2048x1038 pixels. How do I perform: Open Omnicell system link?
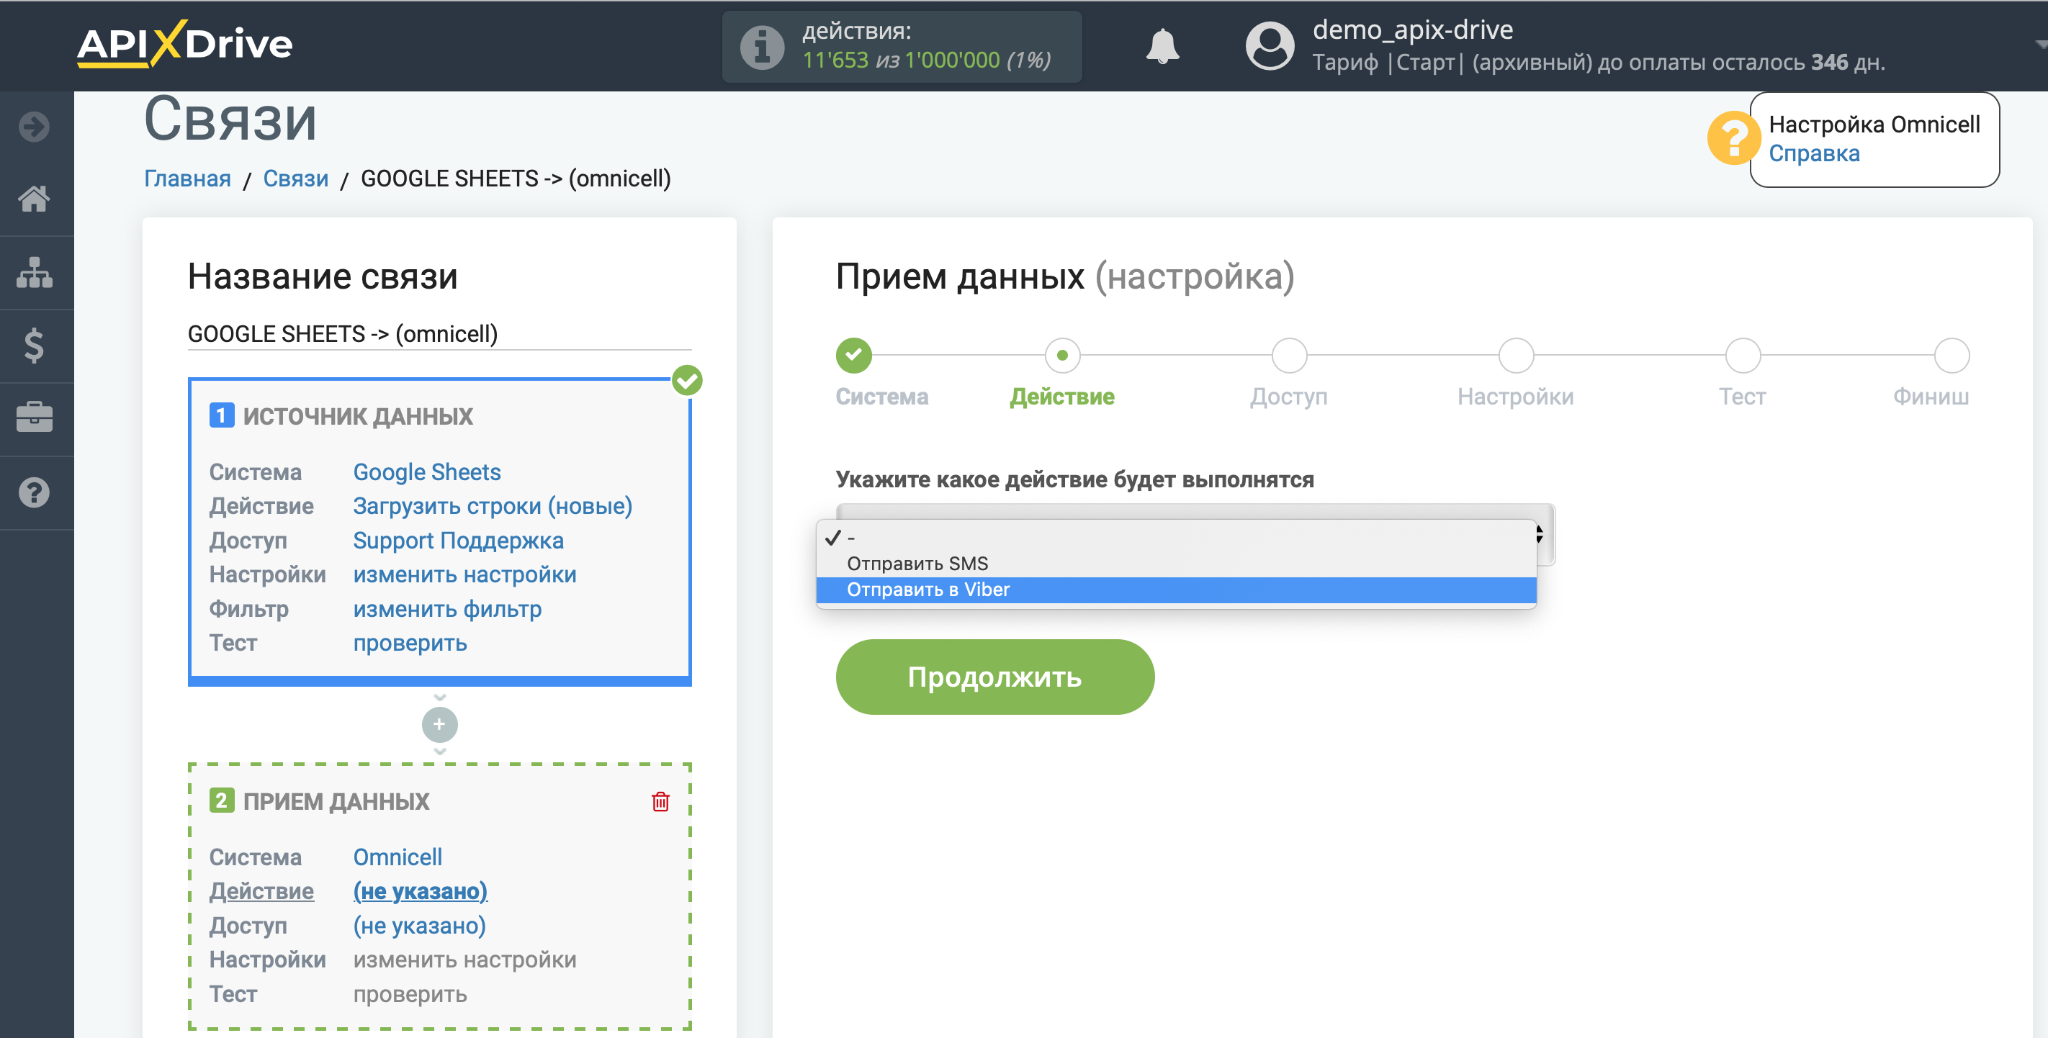pyautogui.click(x=397, y=857)
